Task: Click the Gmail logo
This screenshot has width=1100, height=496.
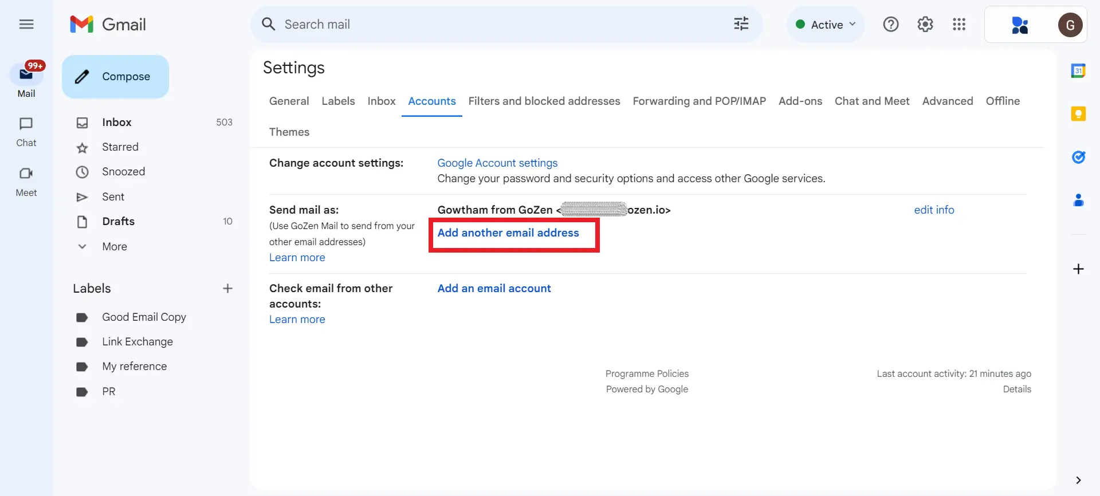Action: coord(108,24)
